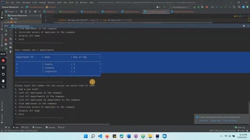This screenshot has height=140, width=250.
Task: Open Visual Studio Code from the taskbar
Action: (100, 136)
